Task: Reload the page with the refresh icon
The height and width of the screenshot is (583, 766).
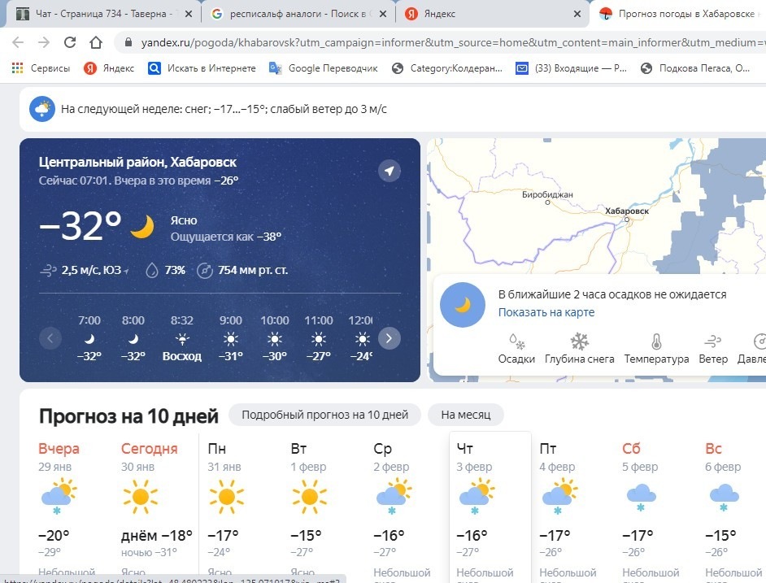Action: pos(70,42)
